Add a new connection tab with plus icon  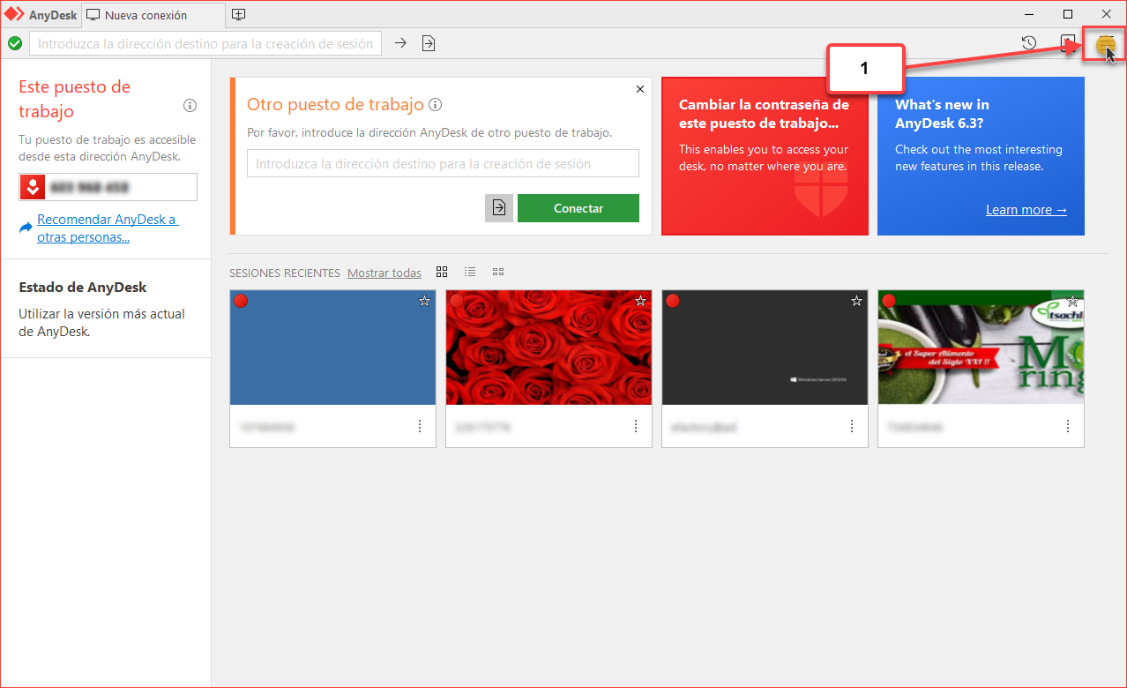(x=239, y=14)
